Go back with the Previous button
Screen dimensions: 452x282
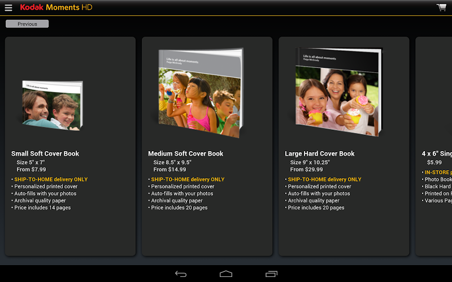[x=27, y=24]
